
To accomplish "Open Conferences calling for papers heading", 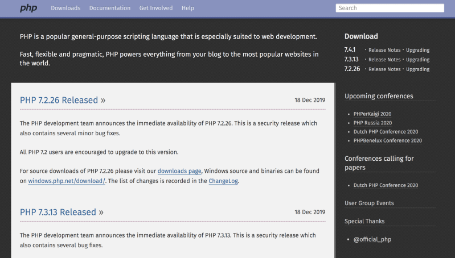I will [x=379, y=163].
